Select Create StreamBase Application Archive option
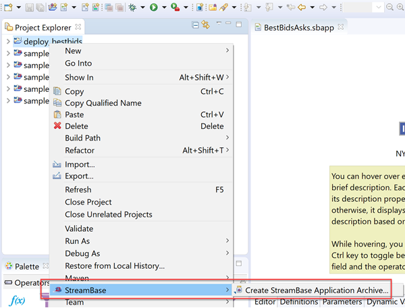405x308 pixels. (x=316, y=290)
